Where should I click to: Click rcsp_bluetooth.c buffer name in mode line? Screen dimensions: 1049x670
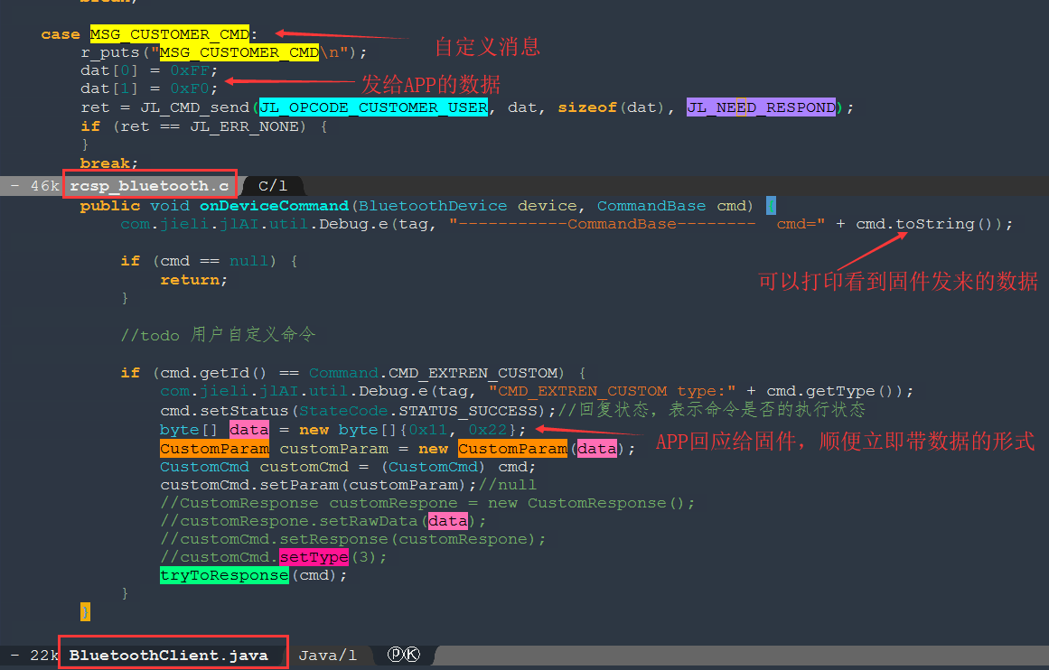coord(149,185)
